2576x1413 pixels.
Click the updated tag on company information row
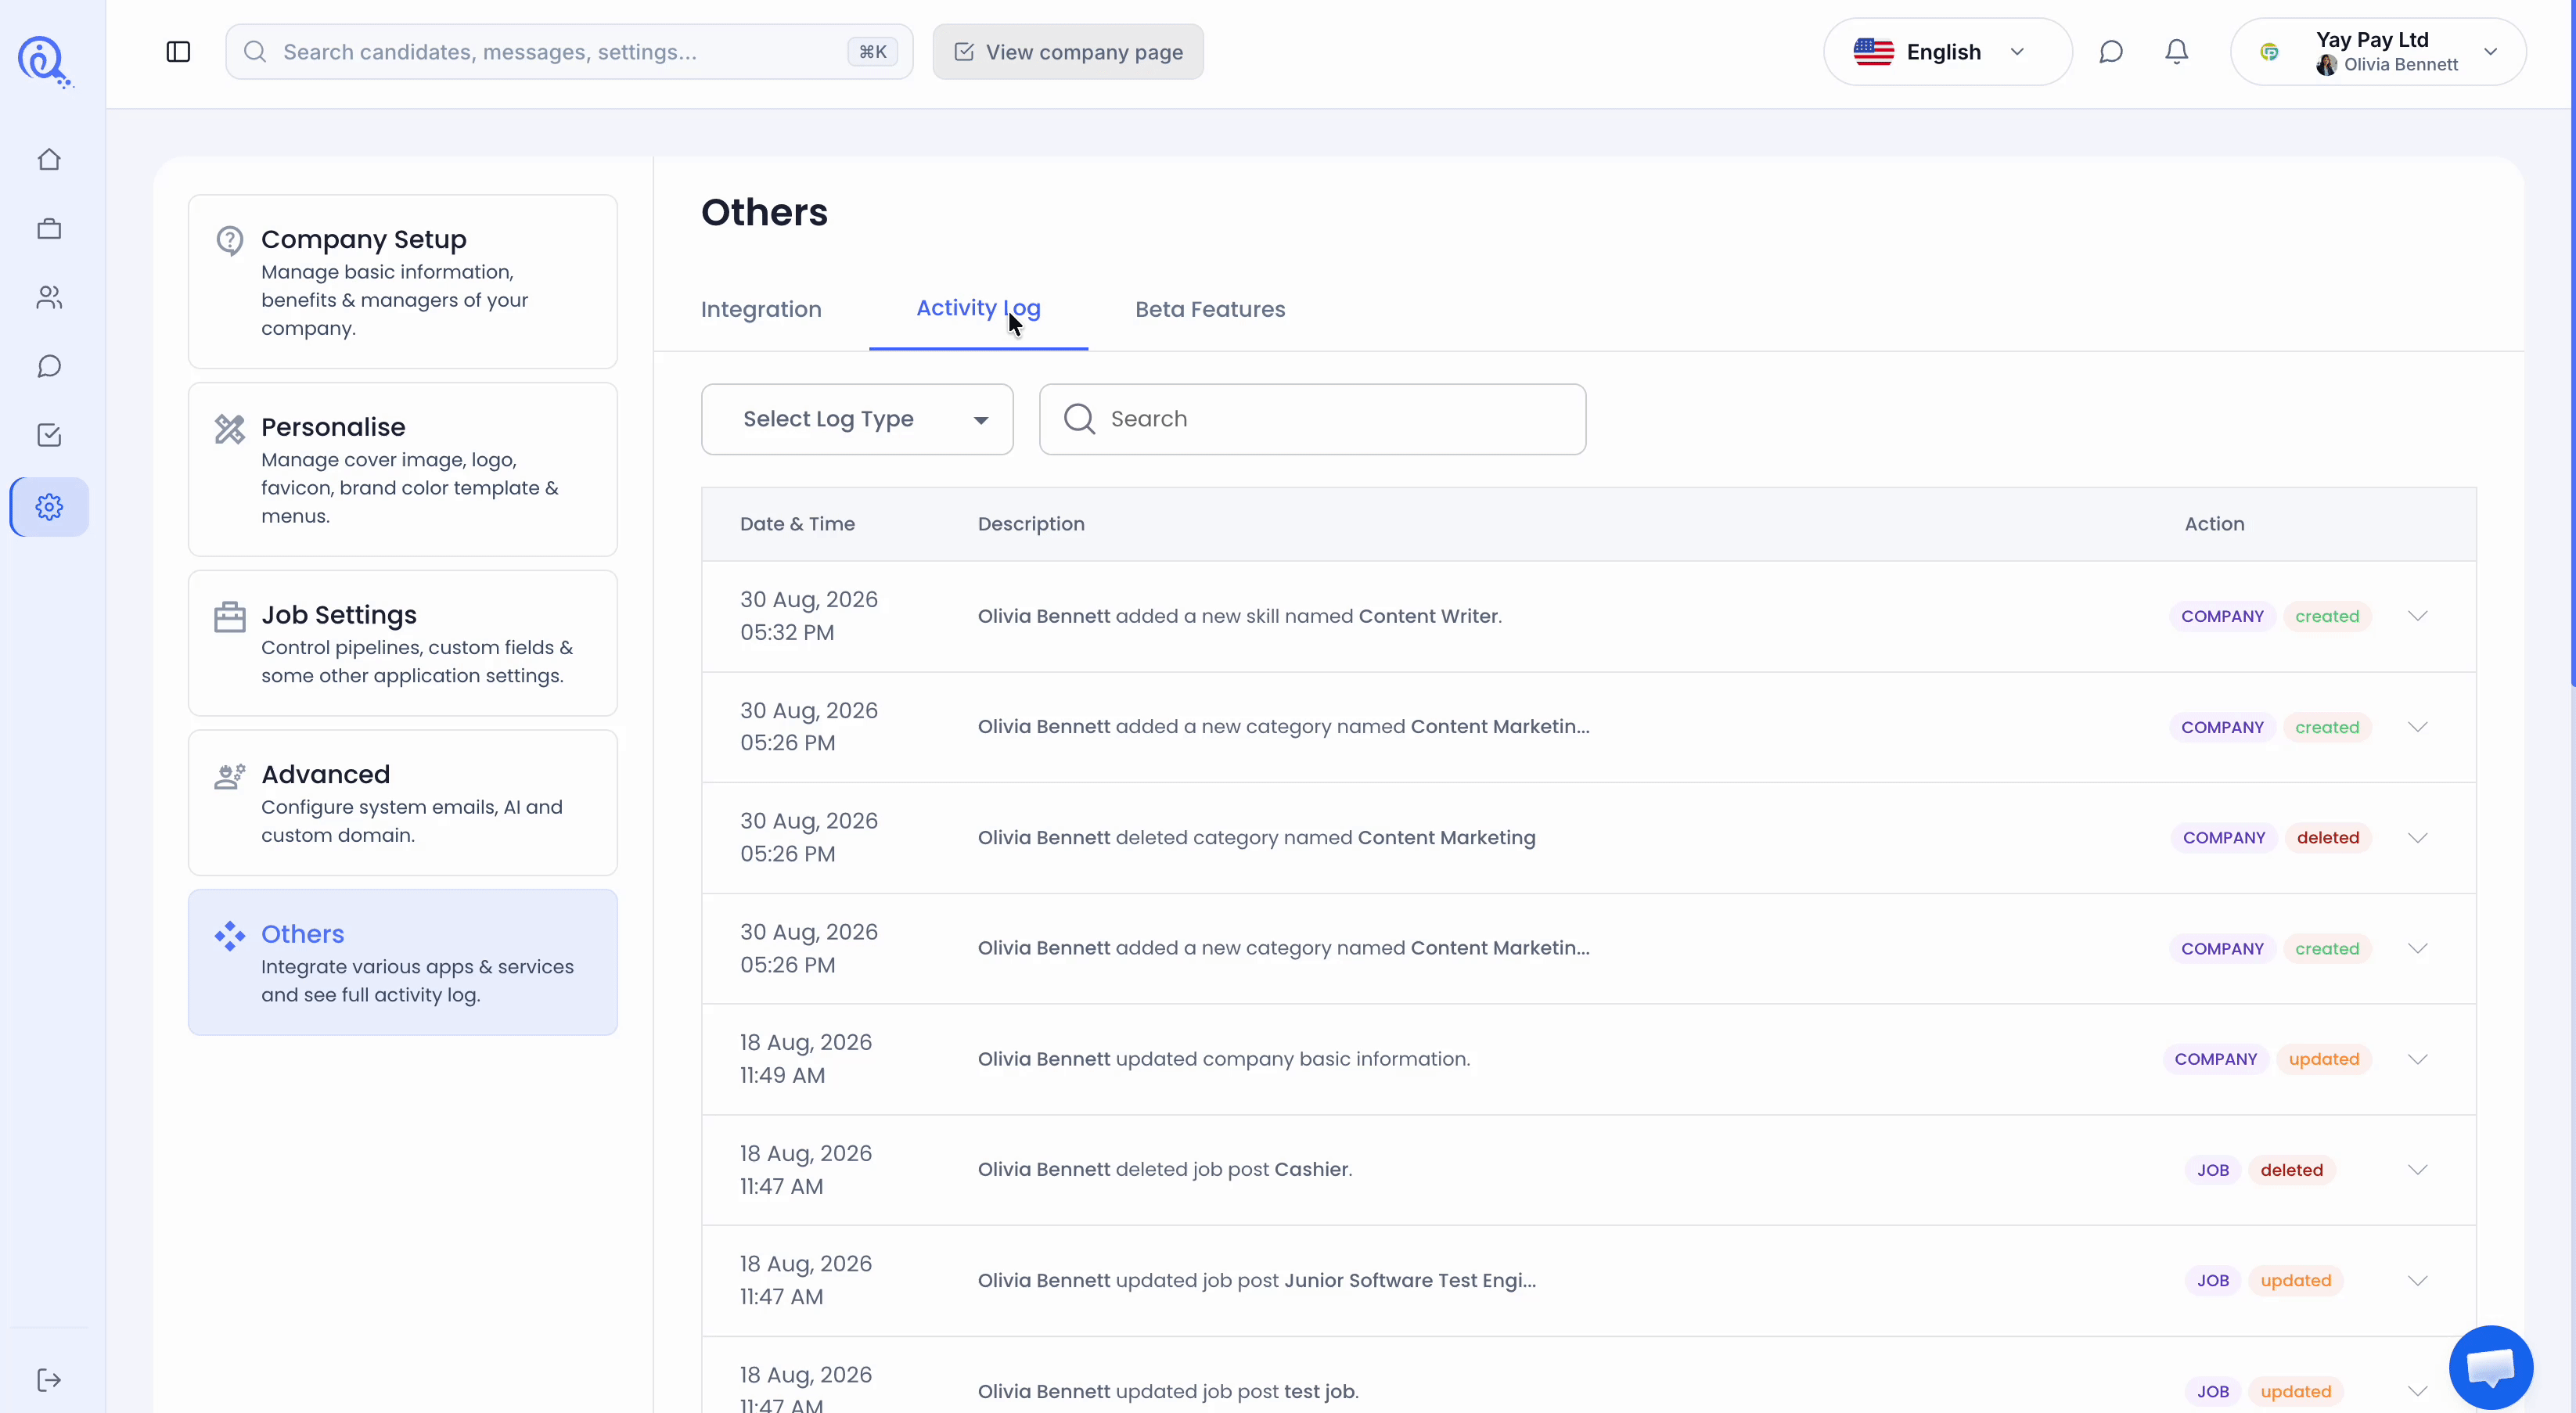pyautogui.click(x=2324, y=1059)
